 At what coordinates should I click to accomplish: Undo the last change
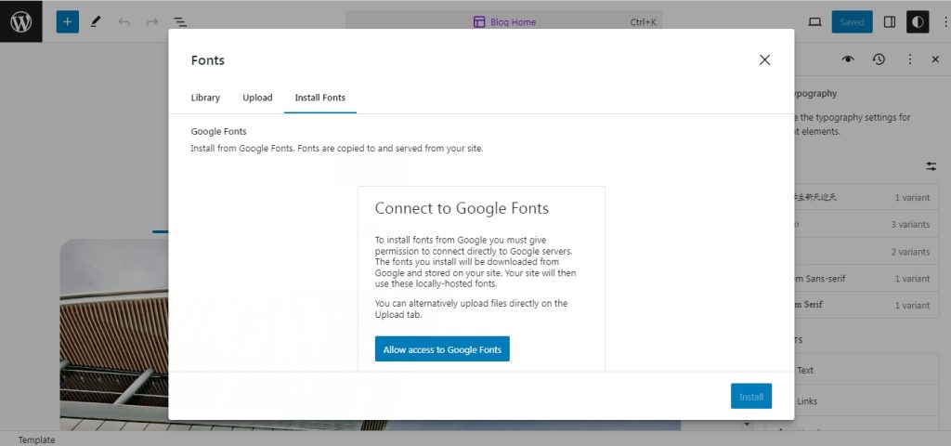pos(124,22)
